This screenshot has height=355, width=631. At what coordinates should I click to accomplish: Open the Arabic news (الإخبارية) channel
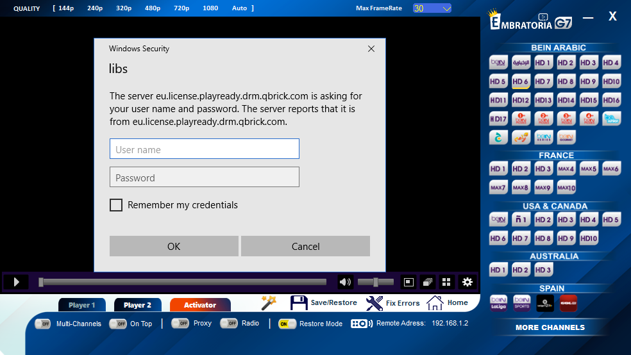521,63
